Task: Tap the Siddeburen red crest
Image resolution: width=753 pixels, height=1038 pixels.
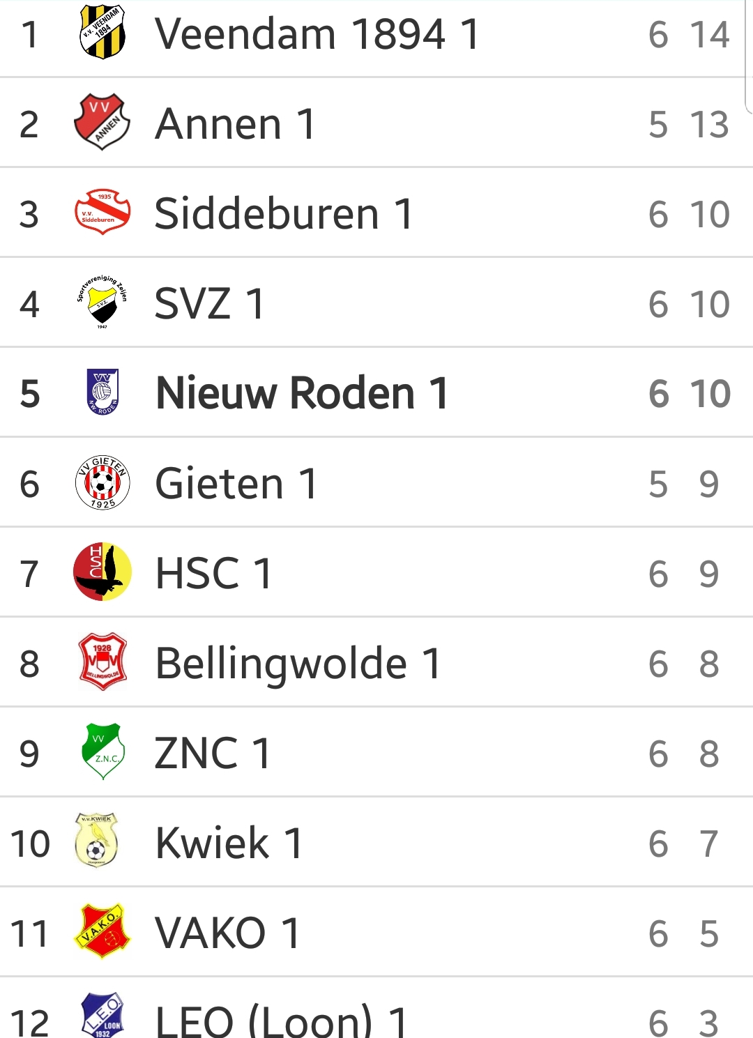Action: coord(102,212)
